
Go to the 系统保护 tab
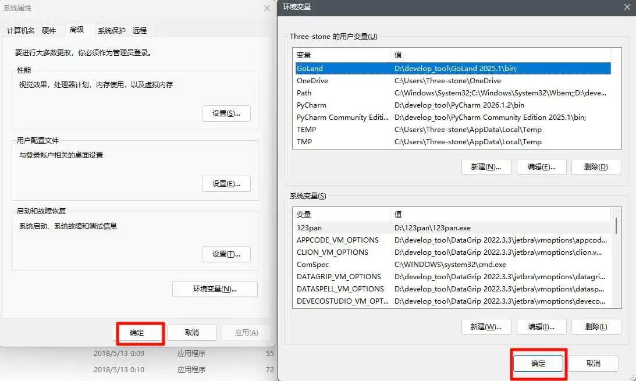[112, 30]
